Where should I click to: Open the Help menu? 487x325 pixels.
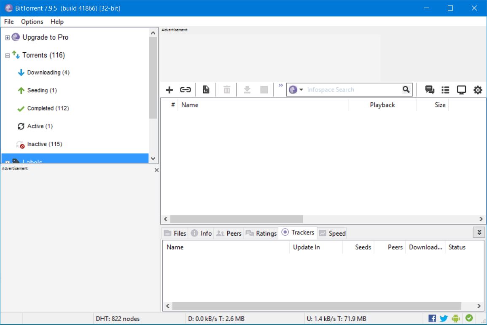coord(57,21)
